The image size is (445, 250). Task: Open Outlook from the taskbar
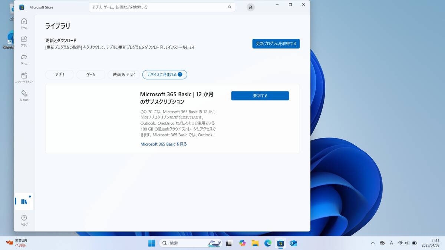coord(293,243)
